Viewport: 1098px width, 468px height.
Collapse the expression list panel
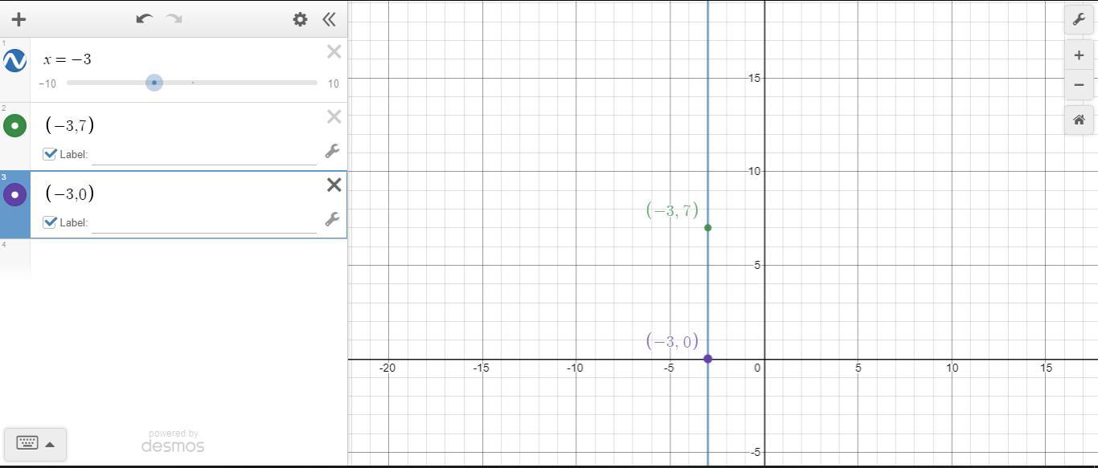pyautogui.click(x=329, y=19)
